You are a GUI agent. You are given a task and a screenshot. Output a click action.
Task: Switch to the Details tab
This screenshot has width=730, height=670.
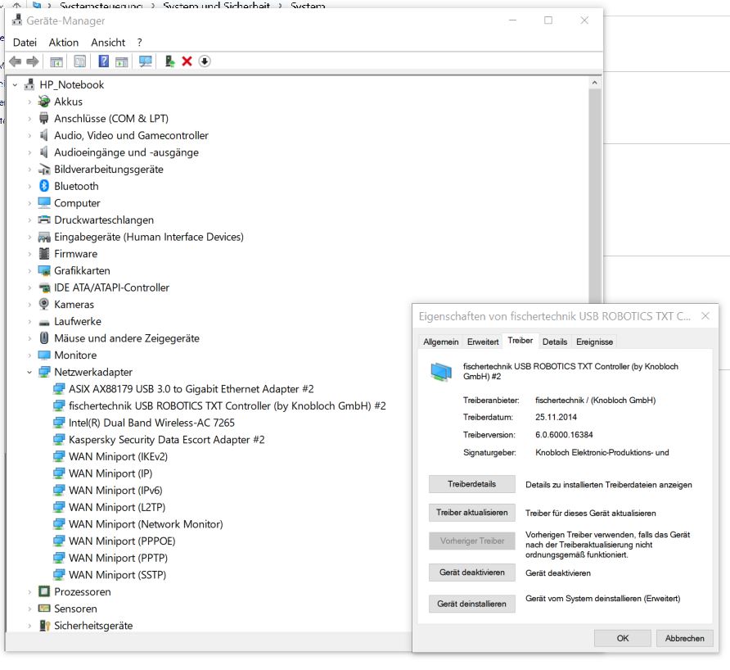pos(554,342)
